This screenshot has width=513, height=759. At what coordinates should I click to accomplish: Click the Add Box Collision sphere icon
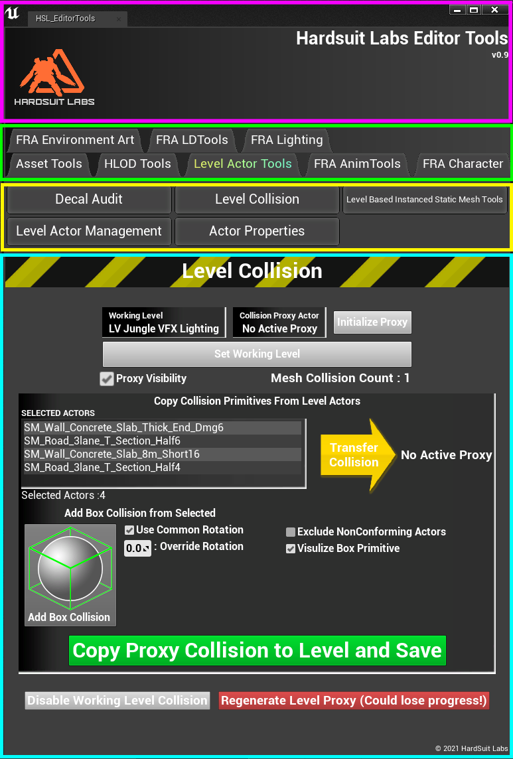coord(71,575)
